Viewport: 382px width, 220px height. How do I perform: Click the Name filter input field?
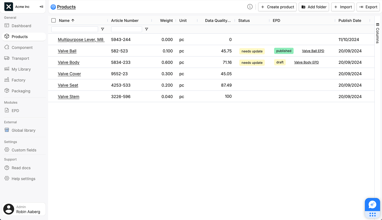74,29
